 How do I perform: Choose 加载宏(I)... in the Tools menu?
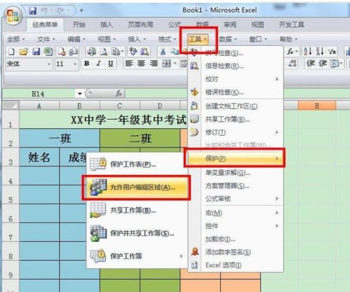235,239
